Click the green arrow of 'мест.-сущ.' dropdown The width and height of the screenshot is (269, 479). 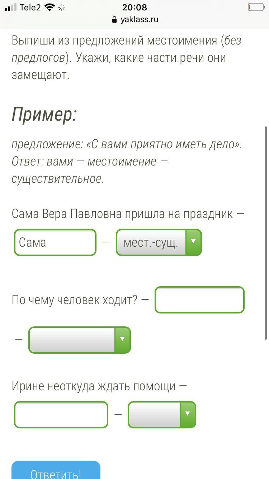coord(193,242)
